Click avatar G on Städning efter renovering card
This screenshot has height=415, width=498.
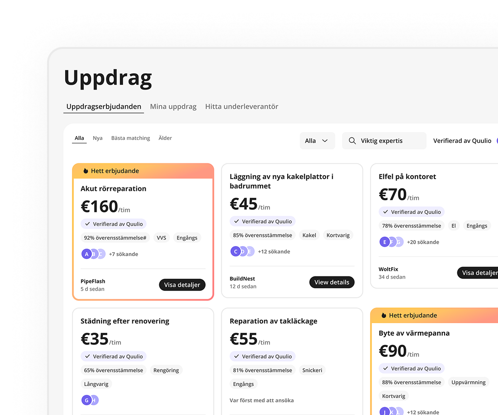pyautogui.click(x=87, y=400)
